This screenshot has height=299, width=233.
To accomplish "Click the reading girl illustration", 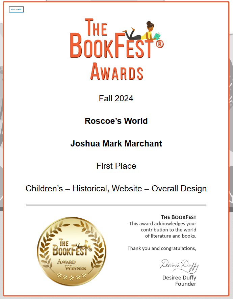I will click(141, 31).
